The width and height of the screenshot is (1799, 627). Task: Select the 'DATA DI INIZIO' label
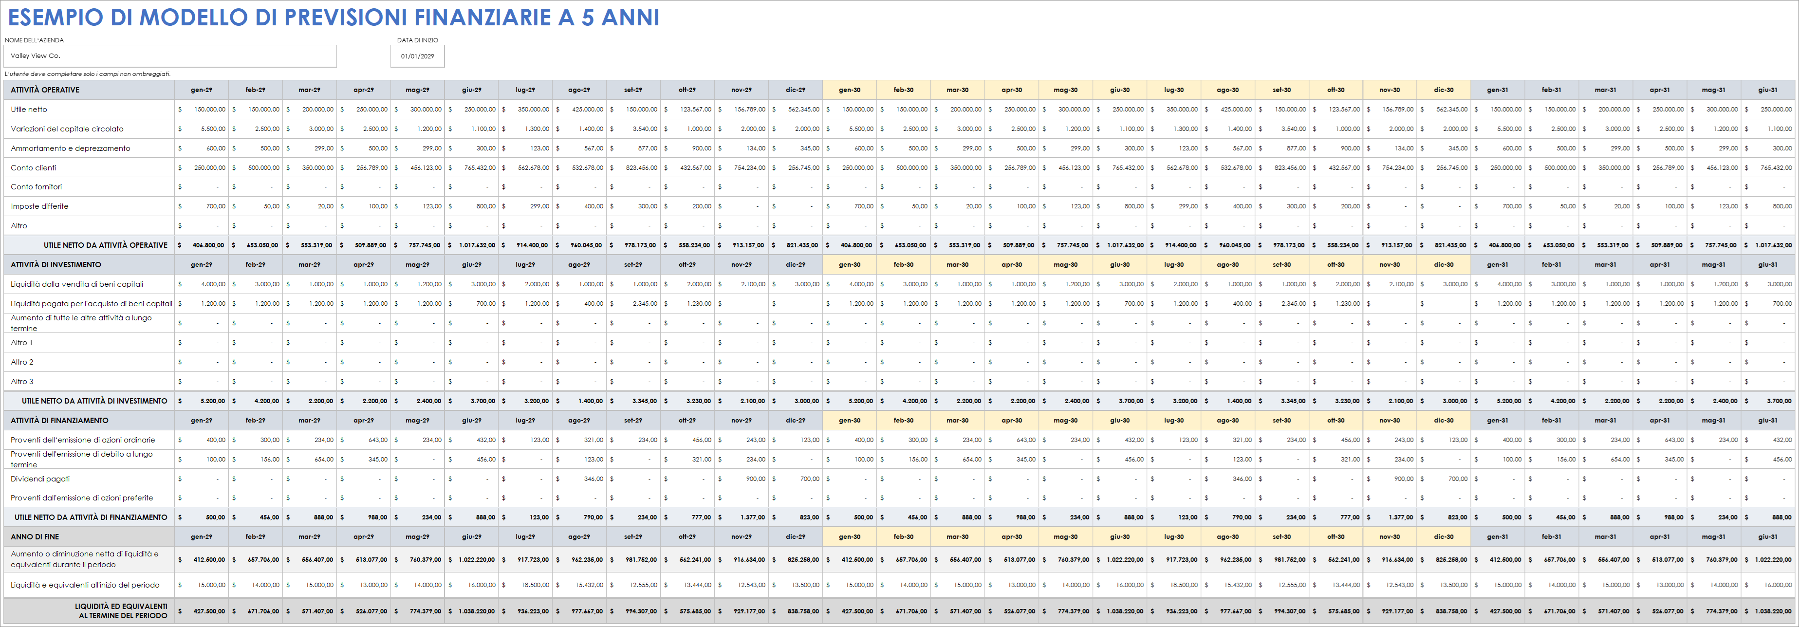click(x=418, y=40)
